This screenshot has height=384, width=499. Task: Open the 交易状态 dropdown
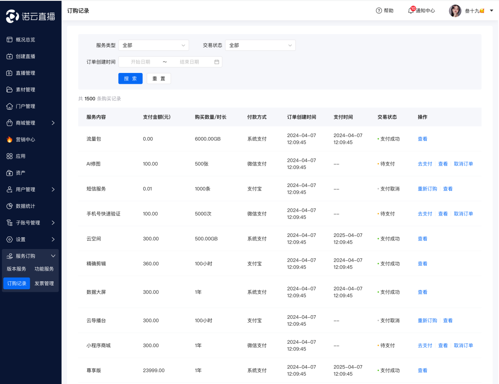pos(260,45)
